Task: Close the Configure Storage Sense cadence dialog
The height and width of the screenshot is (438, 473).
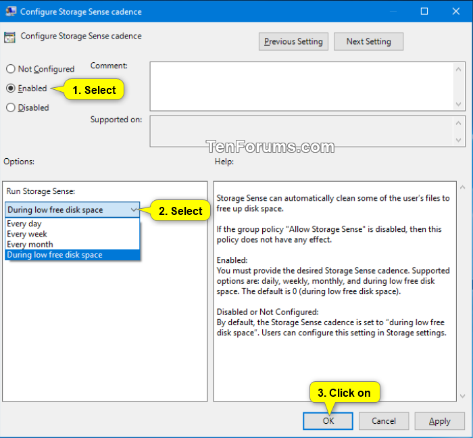Action: [456, 11]
